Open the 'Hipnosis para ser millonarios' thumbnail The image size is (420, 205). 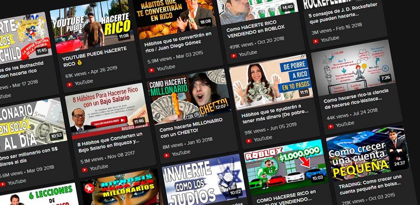[122, 187]
